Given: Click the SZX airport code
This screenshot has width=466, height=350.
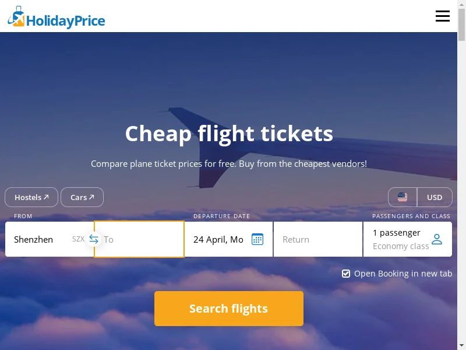Looking at the screenshot, I should click(x=78, y=239).
